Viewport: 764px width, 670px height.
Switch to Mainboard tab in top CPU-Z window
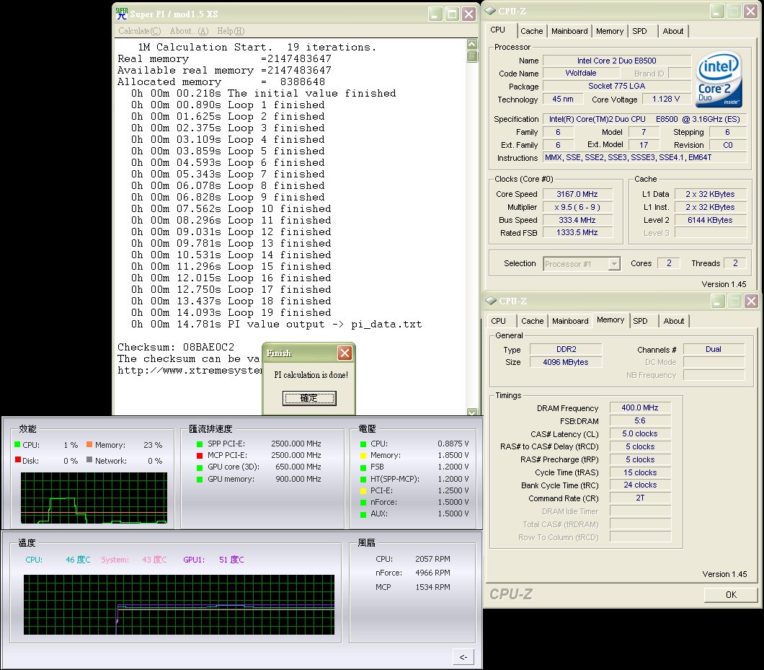point(569,31)
